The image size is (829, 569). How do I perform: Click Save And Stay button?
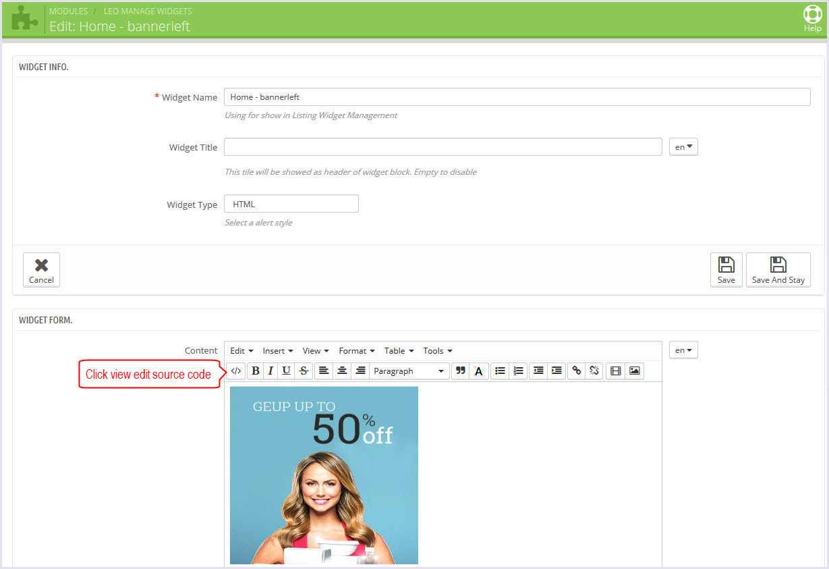click(778, 270)
